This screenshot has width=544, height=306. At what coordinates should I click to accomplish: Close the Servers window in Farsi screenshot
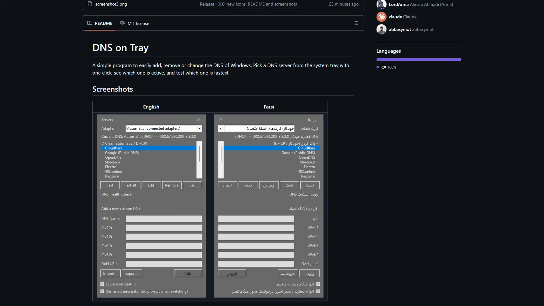[x=221, y=119]
